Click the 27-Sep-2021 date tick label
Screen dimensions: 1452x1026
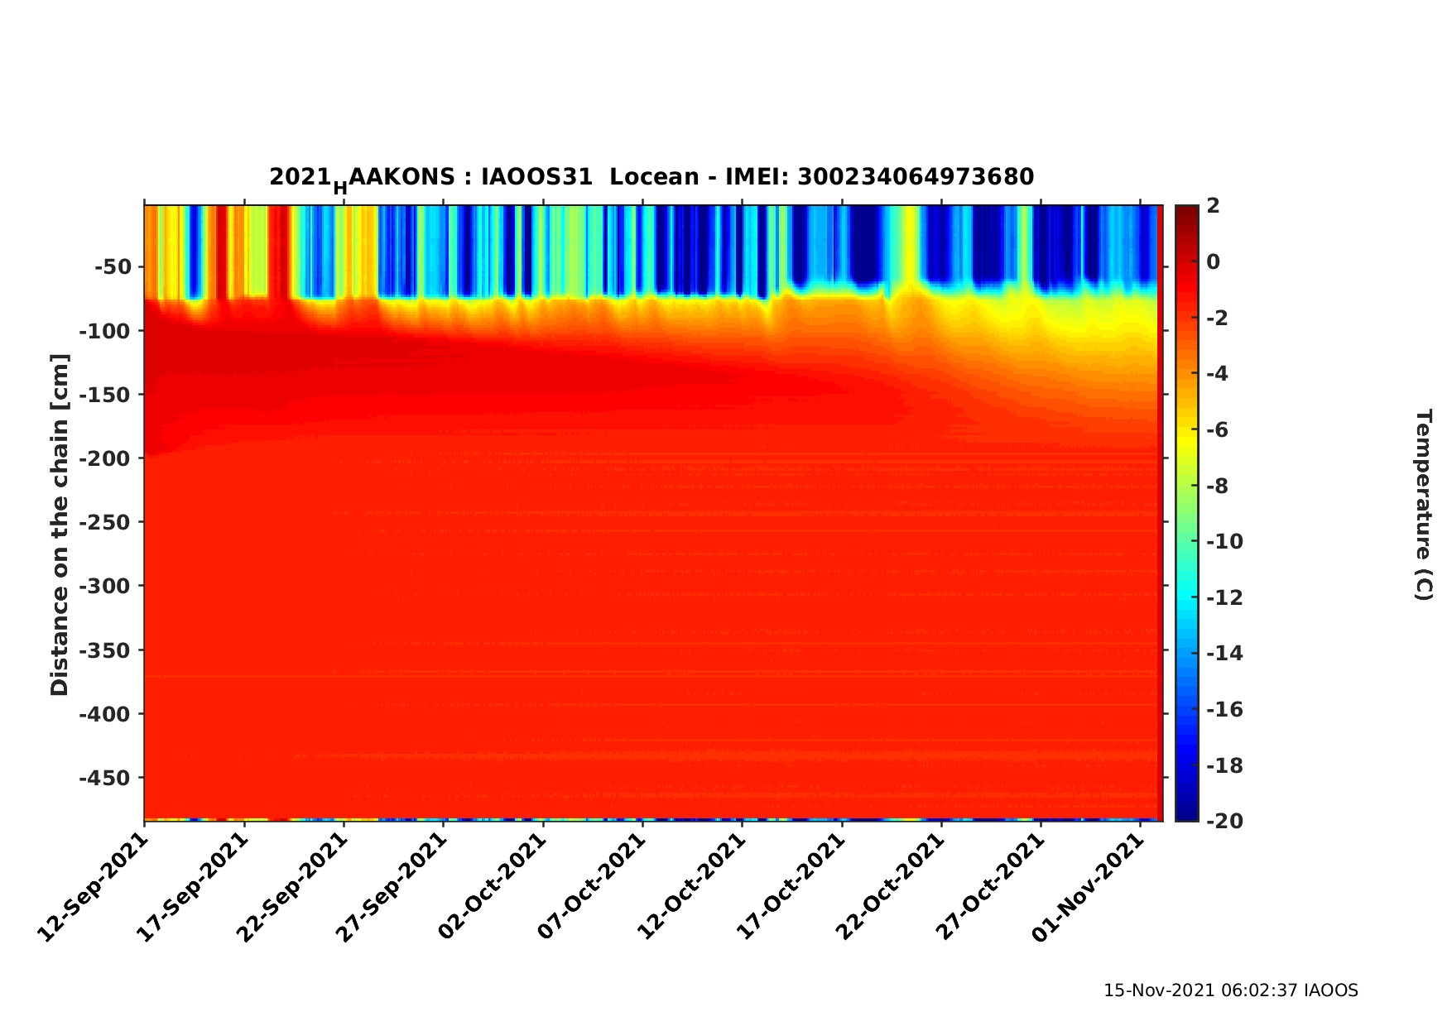[392, 886]
